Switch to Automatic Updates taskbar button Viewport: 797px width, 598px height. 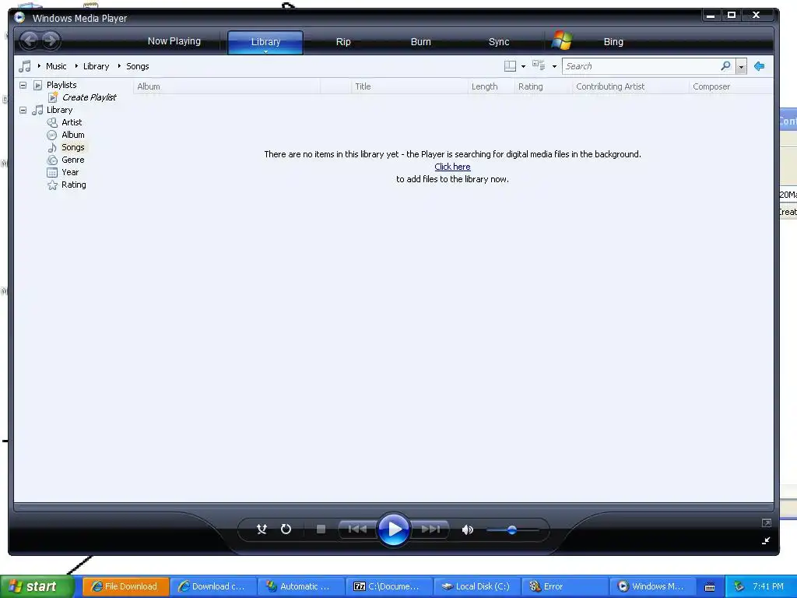[x=301, y=586]
